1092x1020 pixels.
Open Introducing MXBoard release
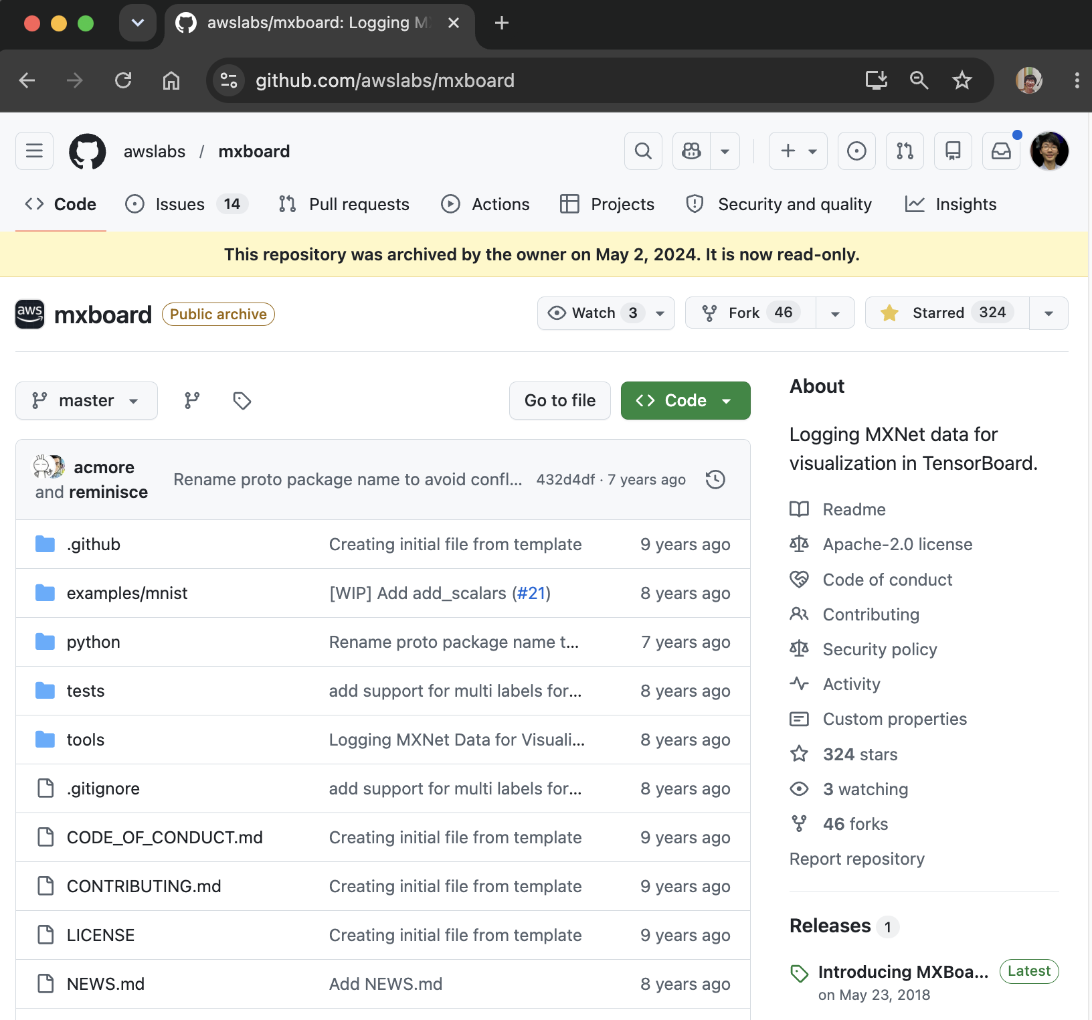click(x=903, y=972)
